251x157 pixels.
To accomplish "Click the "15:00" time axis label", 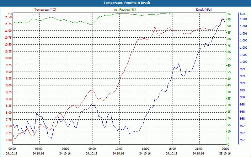I will pyautogui.click(x=145, y=149).
